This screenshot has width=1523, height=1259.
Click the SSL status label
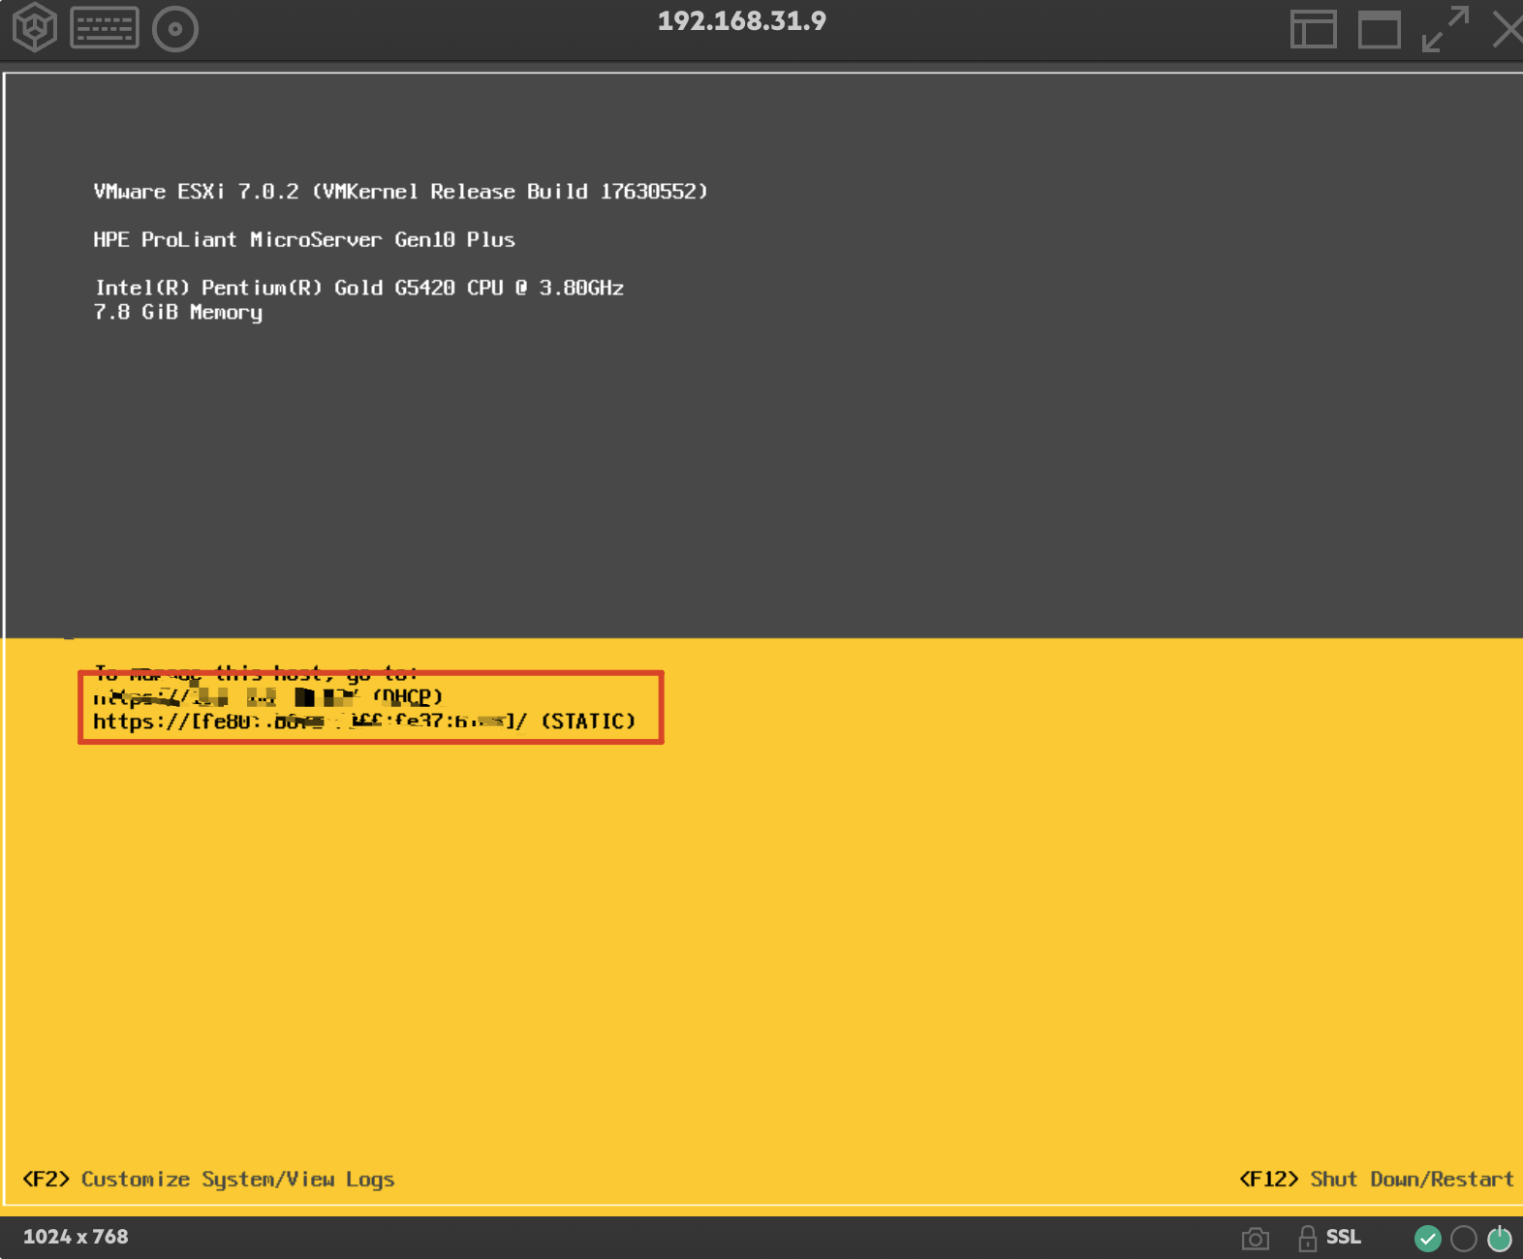click(1344, 1237)
